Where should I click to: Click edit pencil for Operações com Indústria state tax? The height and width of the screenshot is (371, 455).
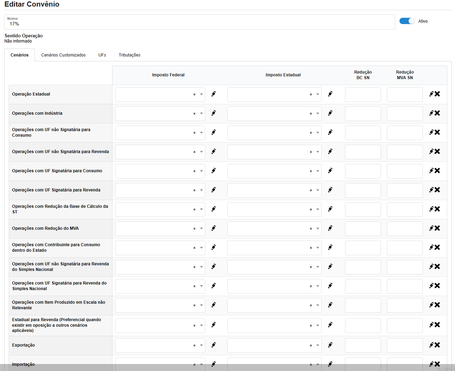tap(330, 113)
